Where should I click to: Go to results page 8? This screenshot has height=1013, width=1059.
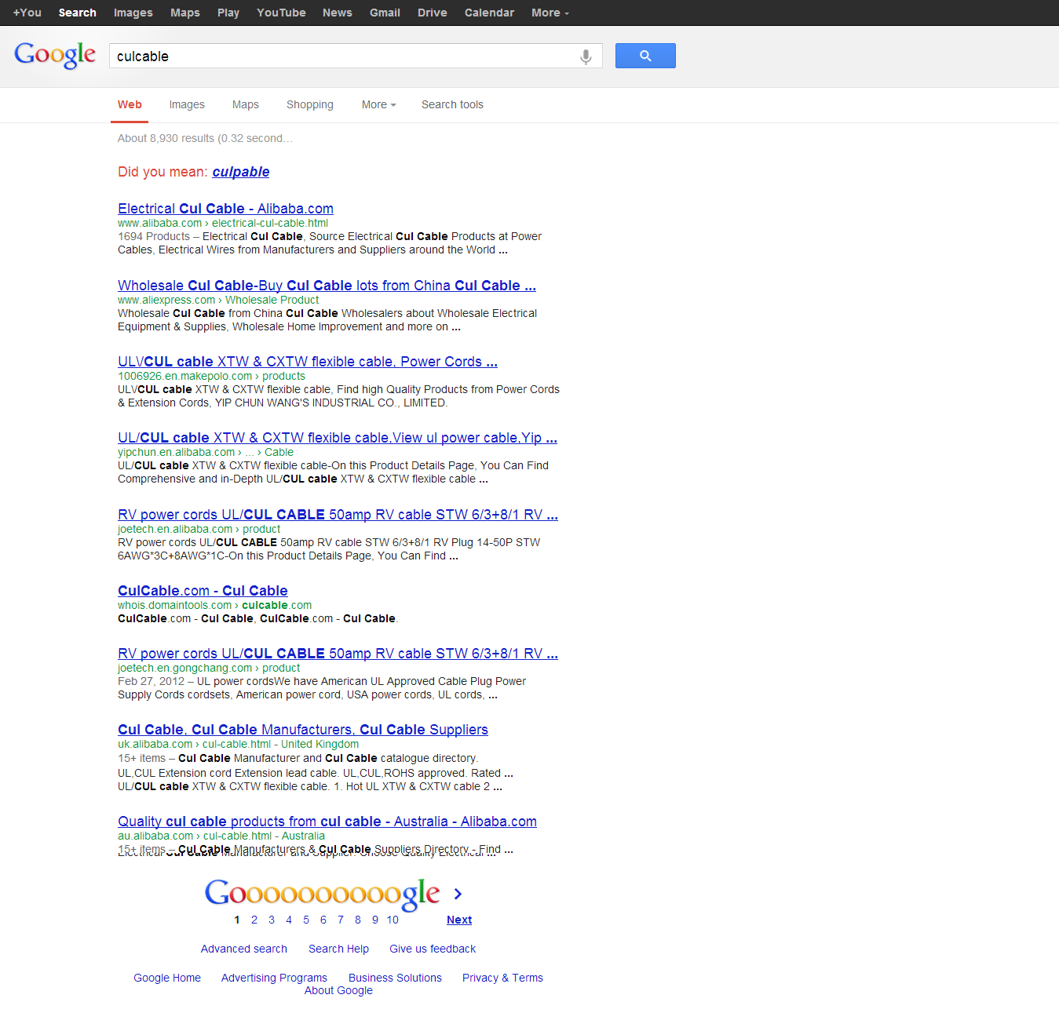pos(358,920)
